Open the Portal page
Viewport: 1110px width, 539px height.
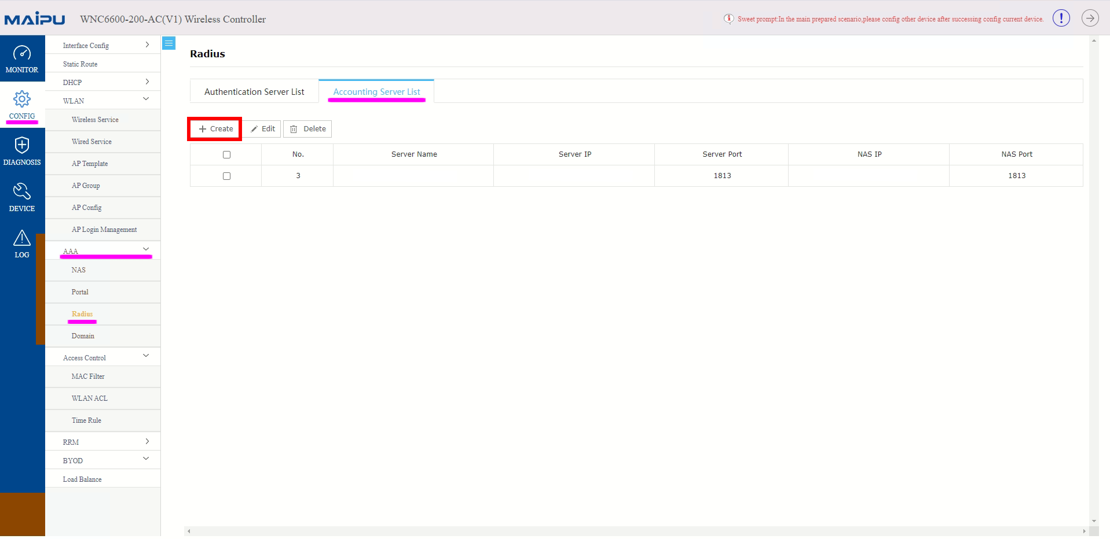click(103, 292)
